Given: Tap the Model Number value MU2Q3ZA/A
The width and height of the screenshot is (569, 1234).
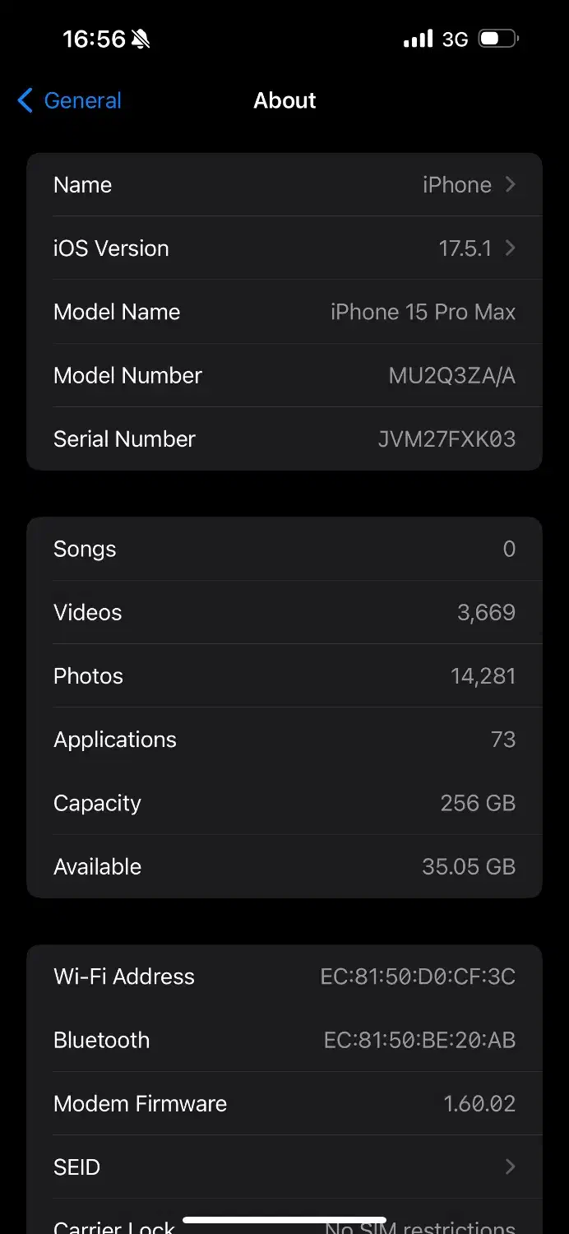Looking at the screenshot, I should pos(451,376).
